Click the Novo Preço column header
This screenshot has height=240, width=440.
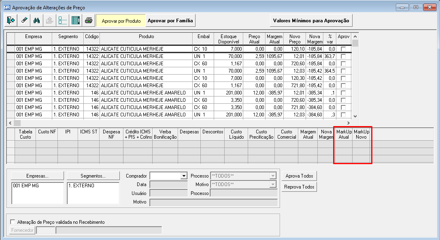(x=295, y=39)
